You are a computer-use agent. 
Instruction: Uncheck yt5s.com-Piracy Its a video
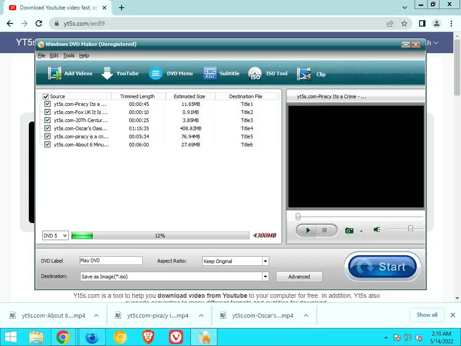pos(47,104)
